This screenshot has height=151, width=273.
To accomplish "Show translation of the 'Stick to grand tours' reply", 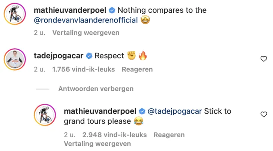I will pyautogui.click(x=97, y=144).
